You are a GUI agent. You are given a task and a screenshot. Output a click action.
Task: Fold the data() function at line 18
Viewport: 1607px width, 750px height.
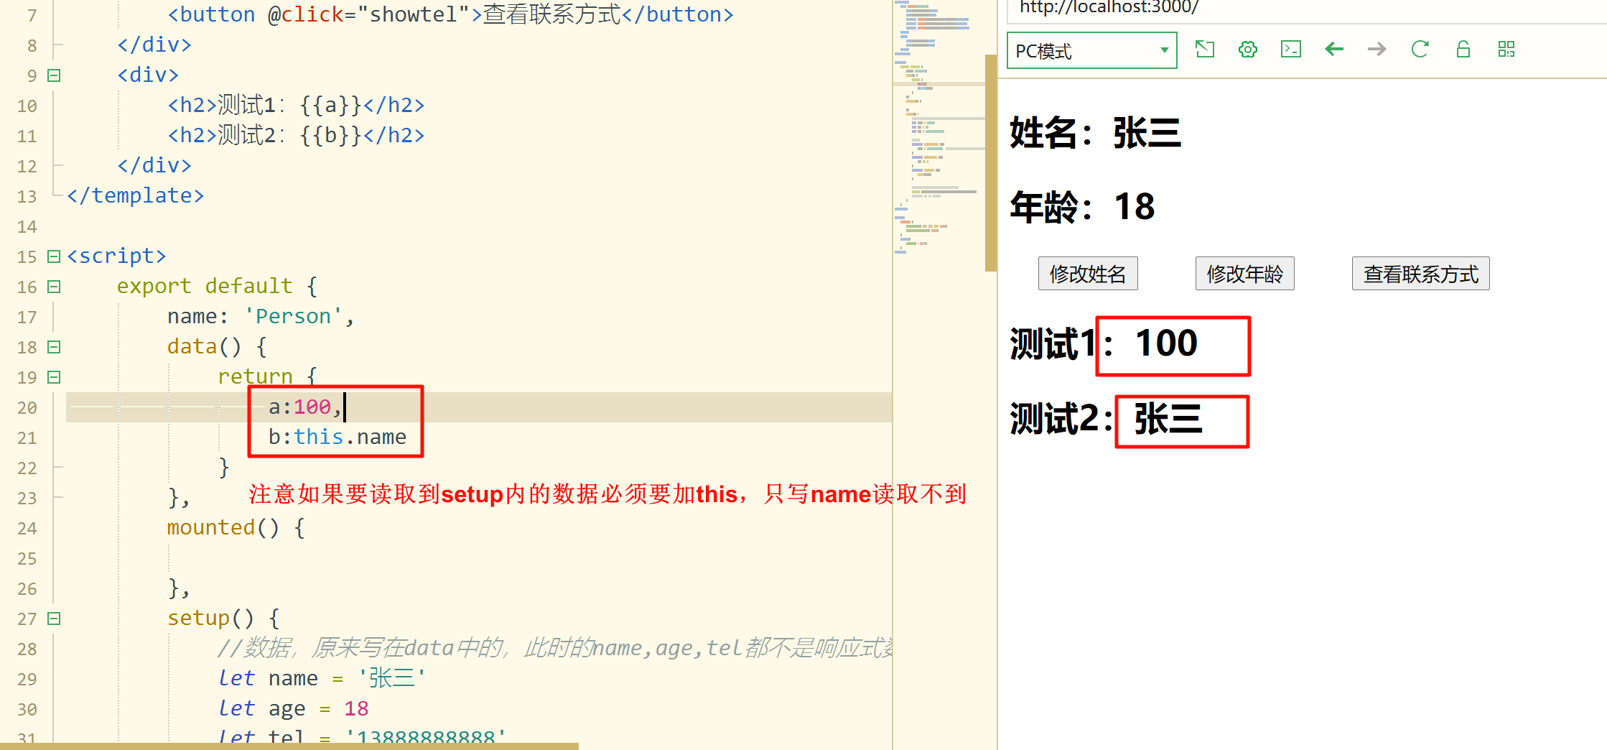[x=54, y=347]
